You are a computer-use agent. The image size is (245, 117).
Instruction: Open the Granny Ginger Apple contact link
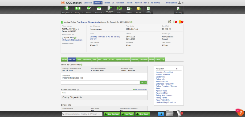[x=90, y=22]
